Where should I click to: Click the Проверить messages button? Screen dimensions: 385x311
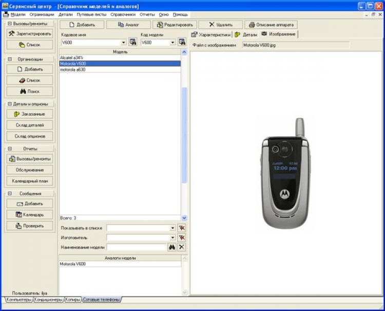pos(30,226)
